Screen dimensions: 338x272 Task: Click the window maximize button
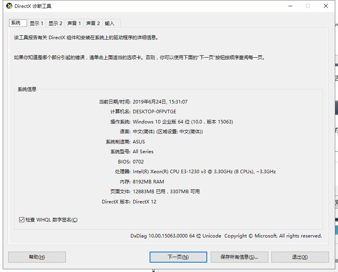(x=308, y=6)
